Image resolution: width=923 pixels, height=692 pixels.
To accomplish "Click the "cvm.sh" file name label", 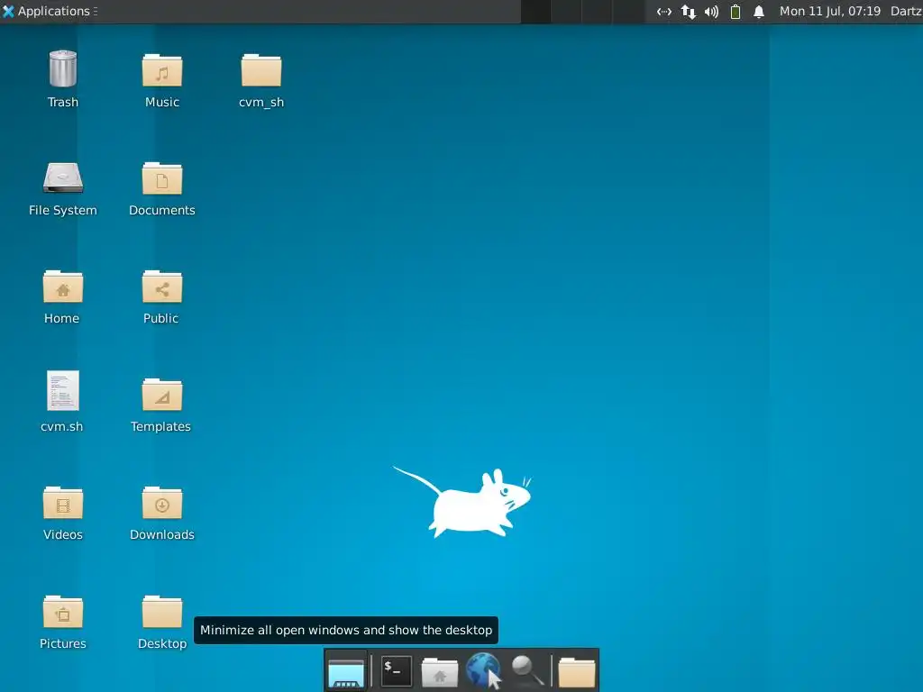I will [62, 426].
